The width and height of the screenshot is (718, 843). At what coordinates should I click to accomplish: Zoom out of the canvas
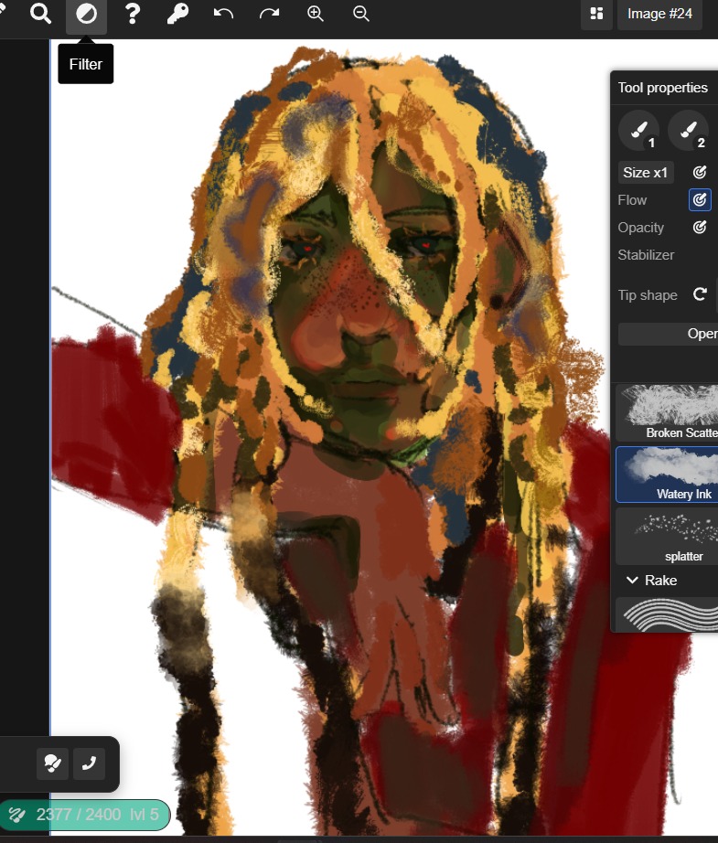point(361,14)
